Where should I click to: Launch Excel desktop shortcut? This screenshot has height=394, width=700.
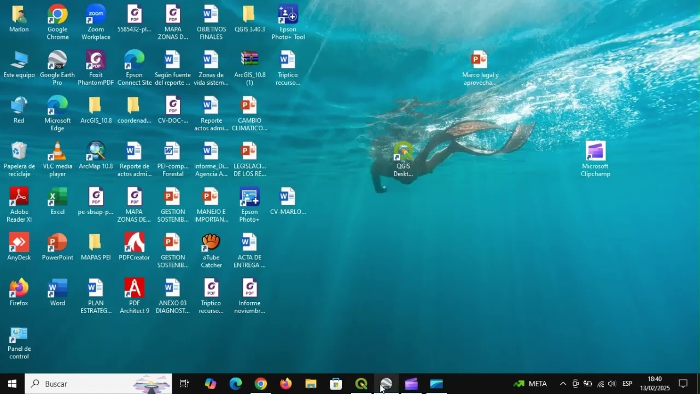click(x=57, y=201)
